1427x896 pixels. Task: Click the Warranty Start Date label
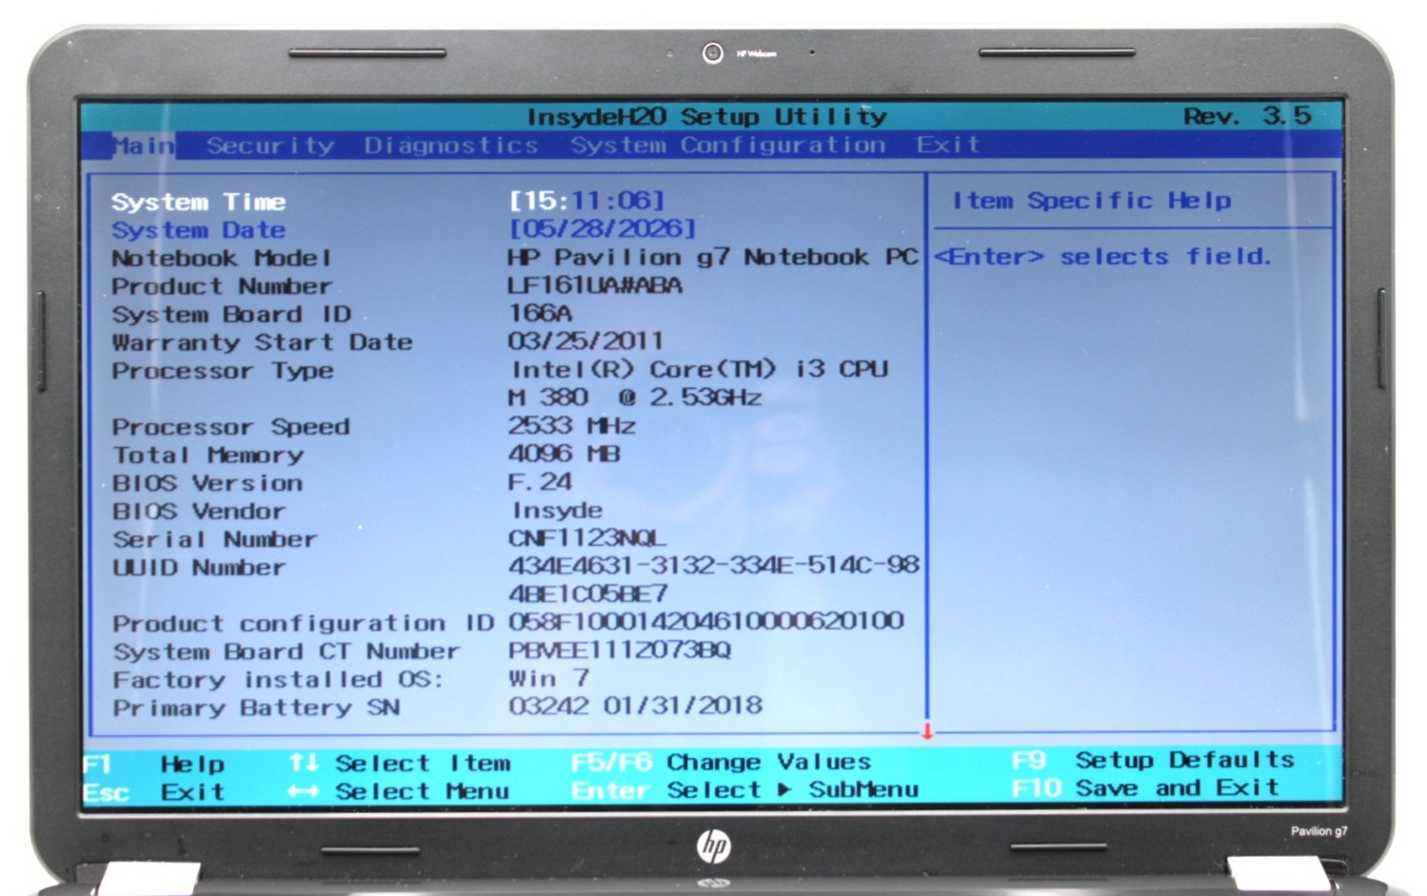click(263, 341)
